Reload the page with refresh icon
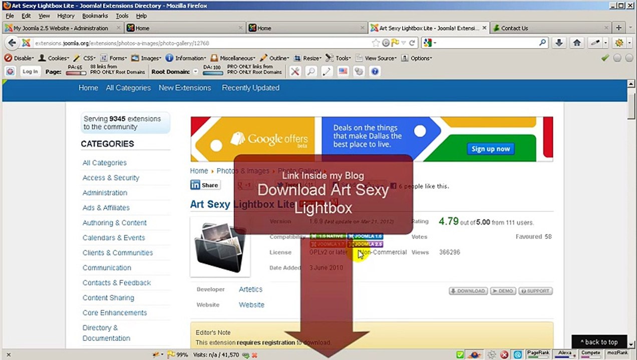Image resolution: width=637 pixels, height=360 pixels. (412, 43)
